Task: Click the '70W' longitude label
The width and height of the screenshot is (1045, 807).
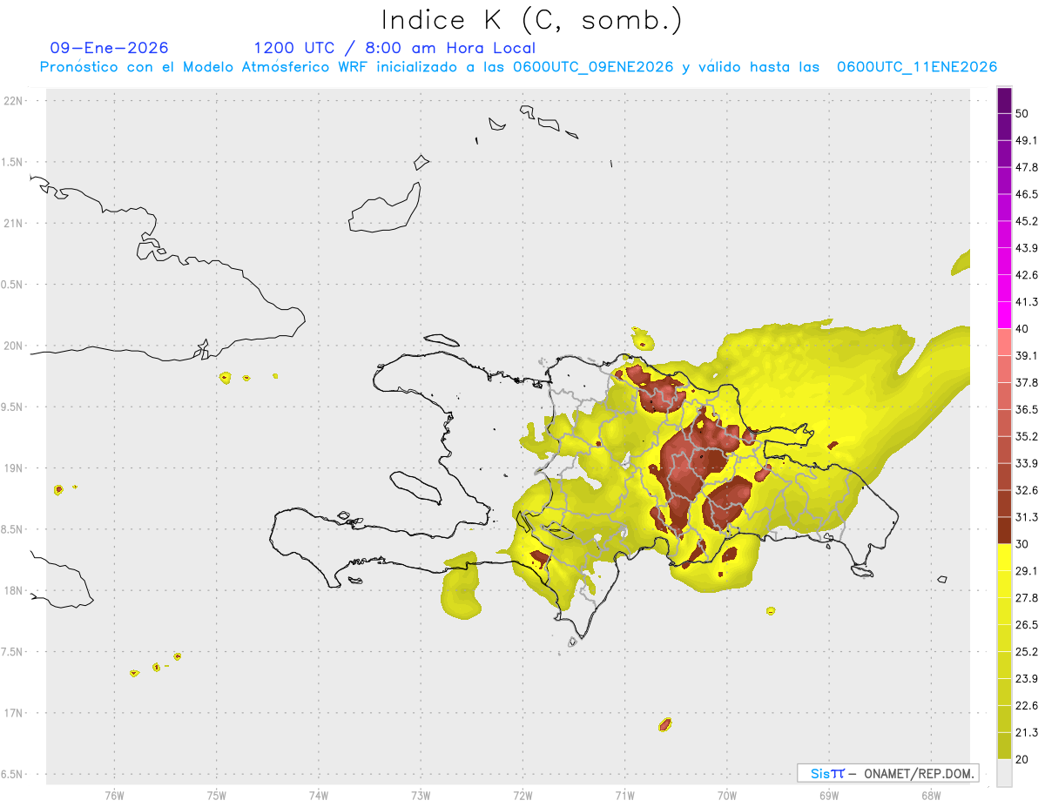Action: [727, 795]
